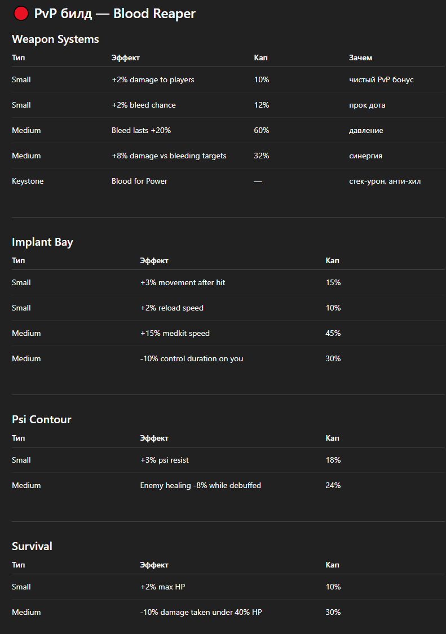Click the 'Keystone' type cell
The height and width of the screenshot is (634, 446).
click(x=28, y=181)
